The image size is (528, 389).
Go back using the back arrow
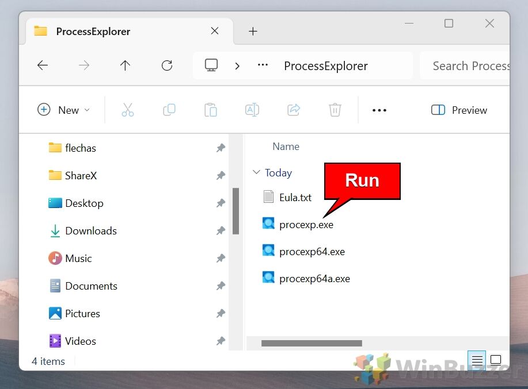point(42,65)
